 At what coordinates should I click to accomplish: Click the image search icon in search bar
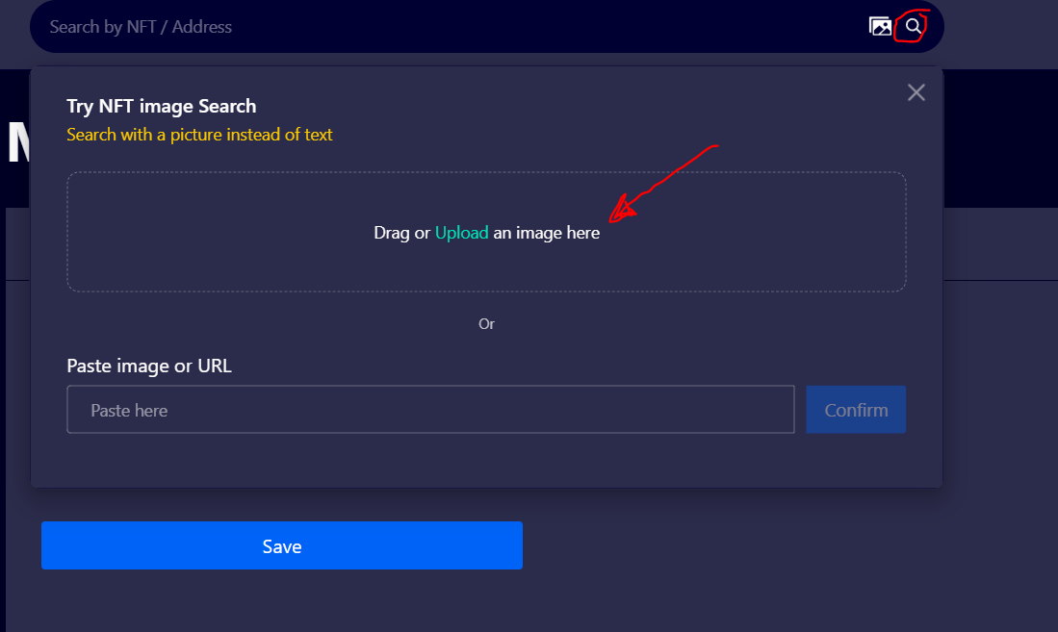pos(880,26)
